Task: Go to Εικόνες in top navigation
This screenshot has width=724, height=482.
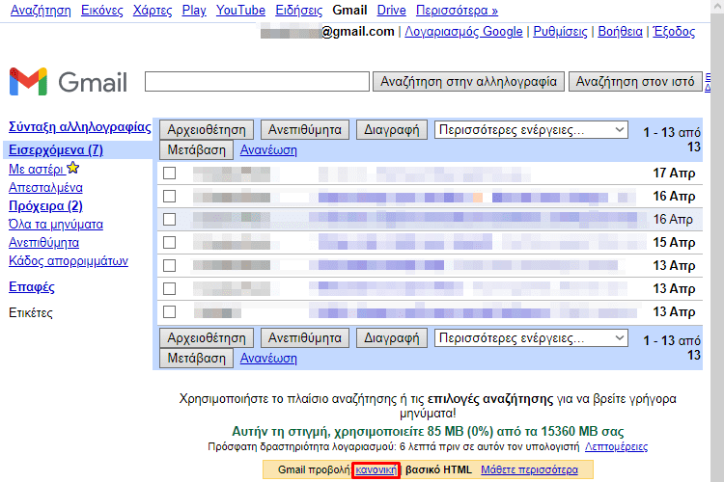Action: point(102,11)
